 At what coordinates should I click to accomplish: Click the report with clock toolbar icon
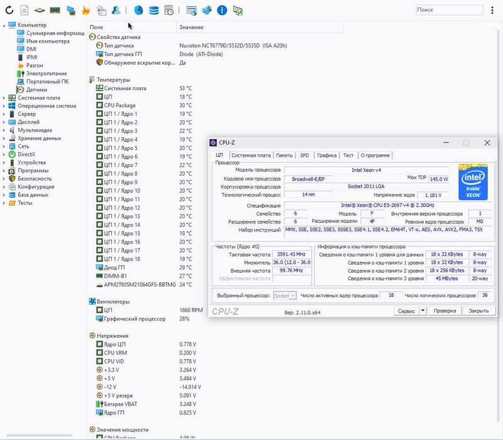click(169, 10)
